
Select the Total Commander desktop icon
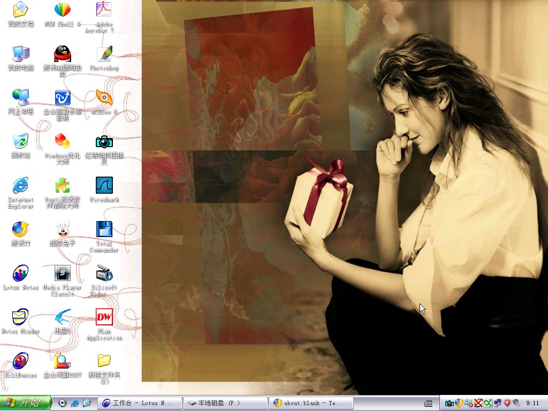104,236
